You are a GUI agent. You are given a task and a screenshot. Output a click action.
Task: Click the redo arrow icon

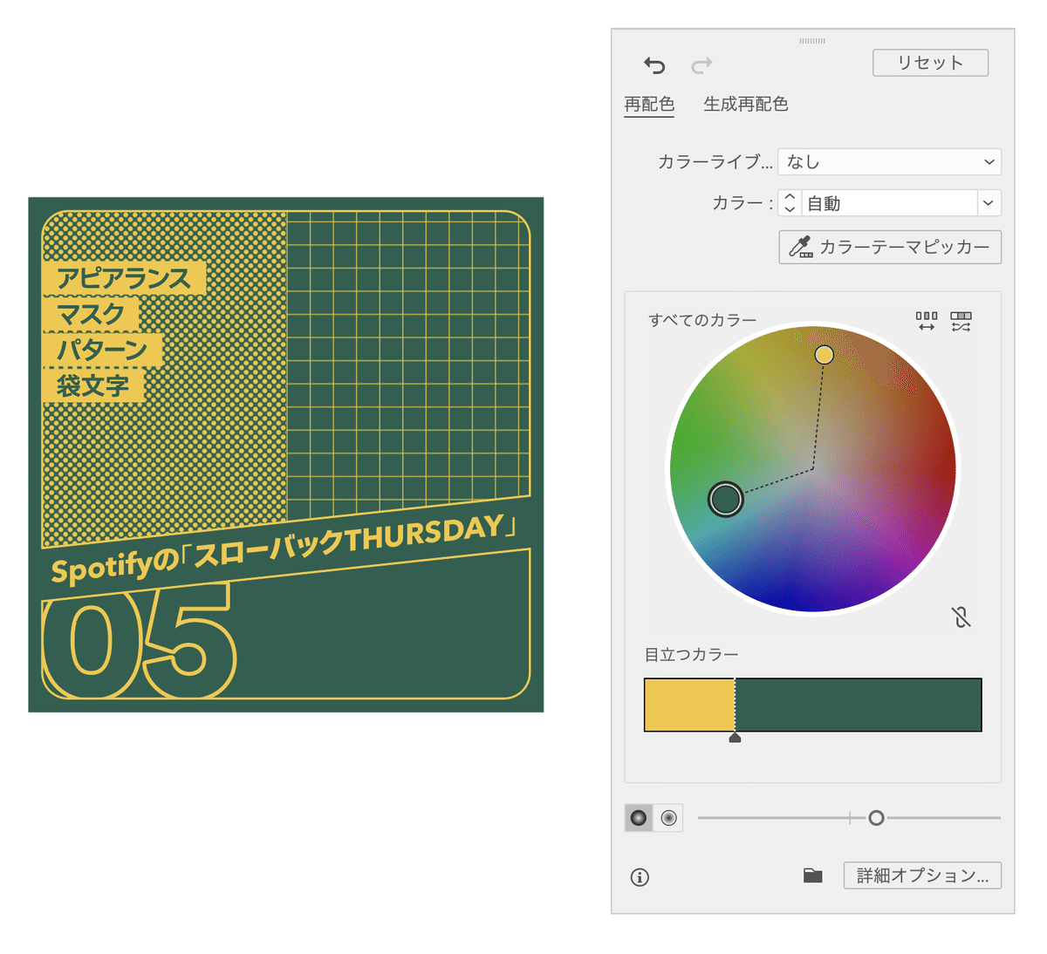[702, 65]
